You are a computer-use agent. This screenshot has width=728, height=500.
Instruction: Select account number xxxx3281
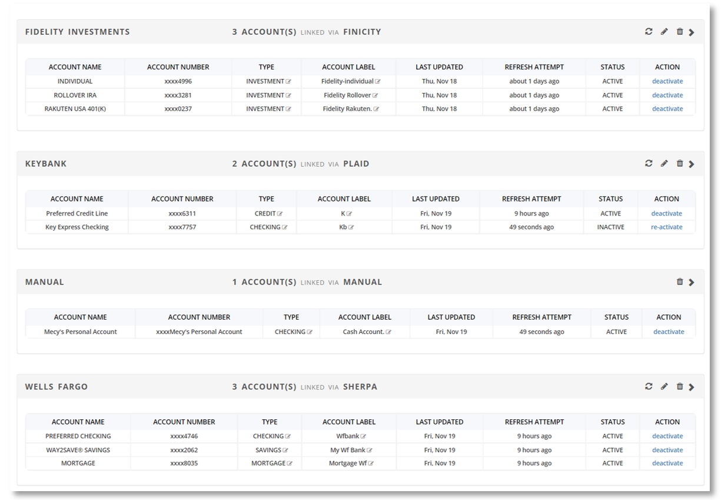coord(178,95)
